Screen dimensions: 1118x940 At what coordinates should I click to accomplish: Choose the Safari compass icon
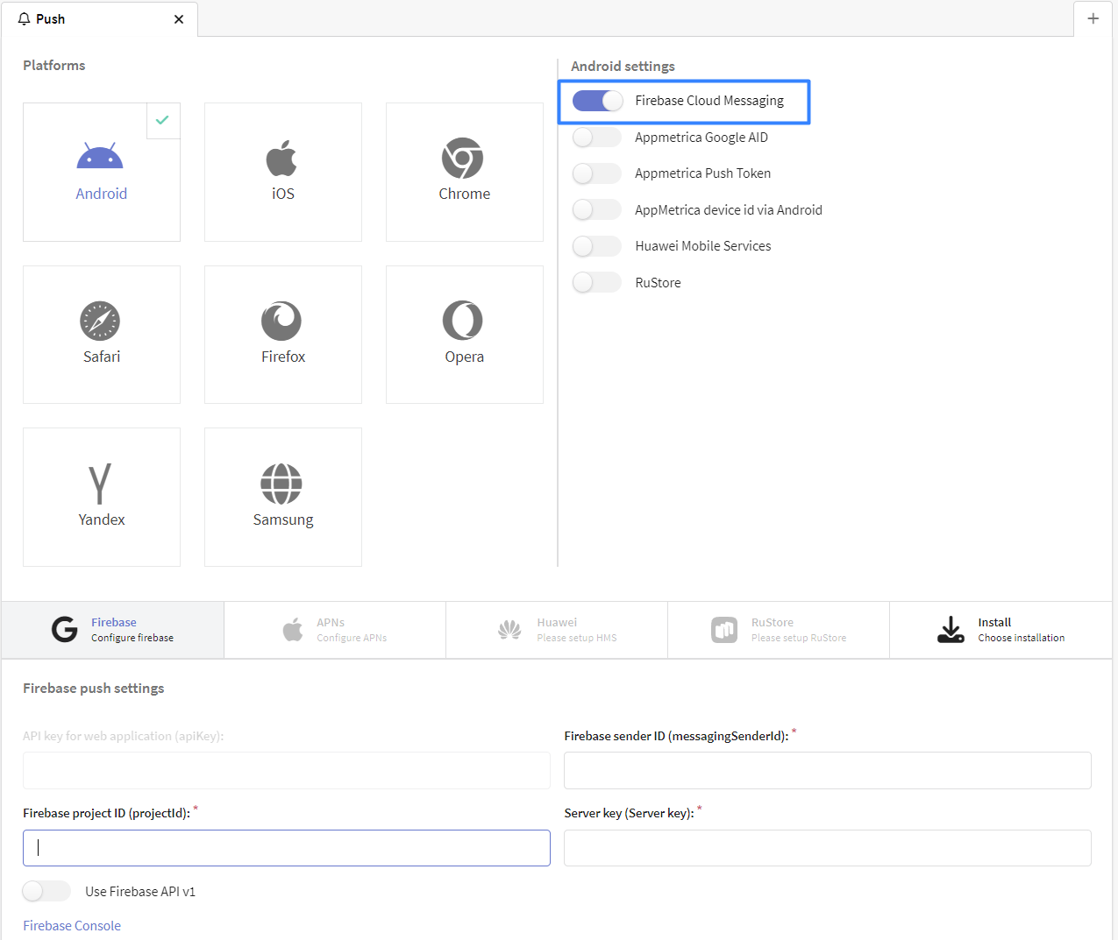click(100, 321)
